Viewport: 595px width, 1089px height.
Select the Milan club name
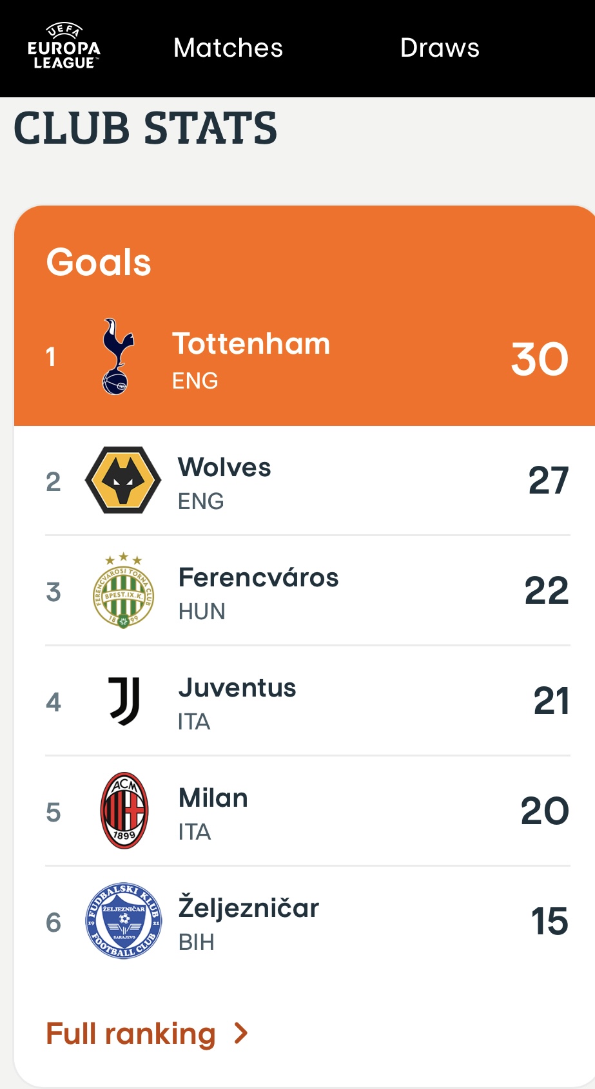(213, 798)
